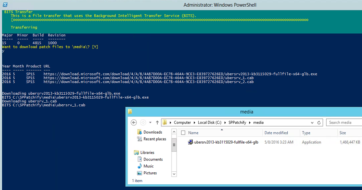Click the Music note icon

pyautogui.click(x=139, y=166)
